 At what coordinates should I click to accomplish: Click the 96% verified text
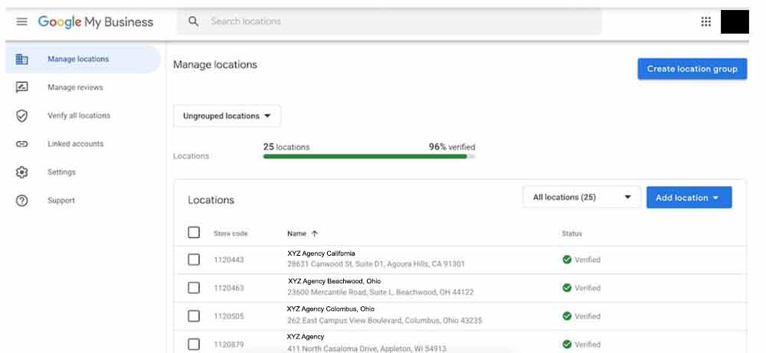(x=452, y=147)
